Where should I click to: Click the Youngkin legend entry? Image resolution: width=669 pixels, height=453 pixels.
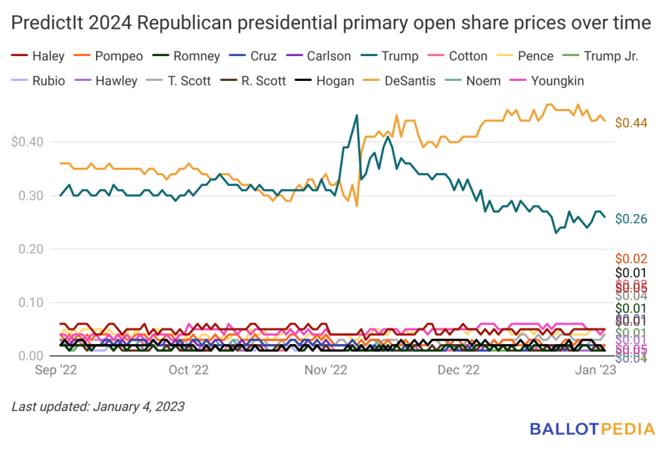(547, 80)
